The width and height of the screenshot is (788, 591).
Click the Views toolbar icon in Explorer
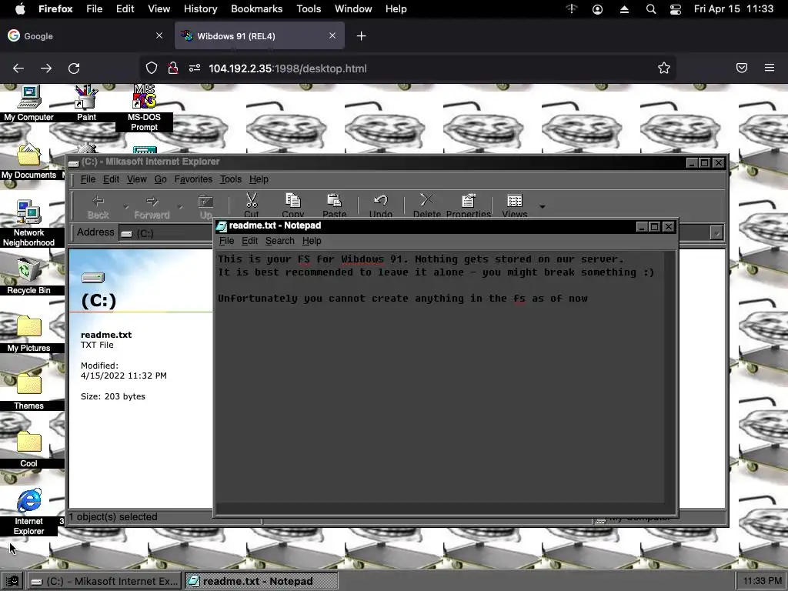click(x=515, y=205)
